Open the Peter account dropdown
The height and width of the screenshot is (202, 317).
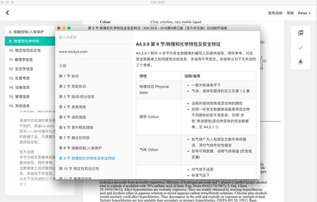click(x=304, y=13)
